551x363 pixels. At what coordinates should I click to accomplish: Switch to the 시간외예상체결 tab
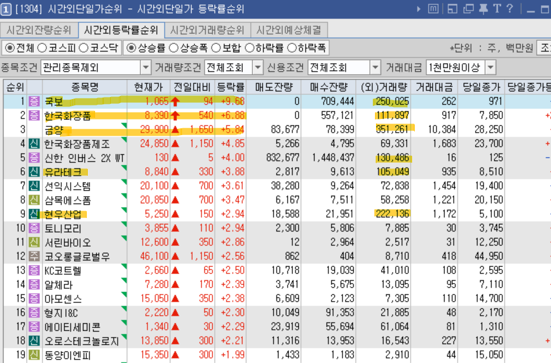tap(289, 30)
